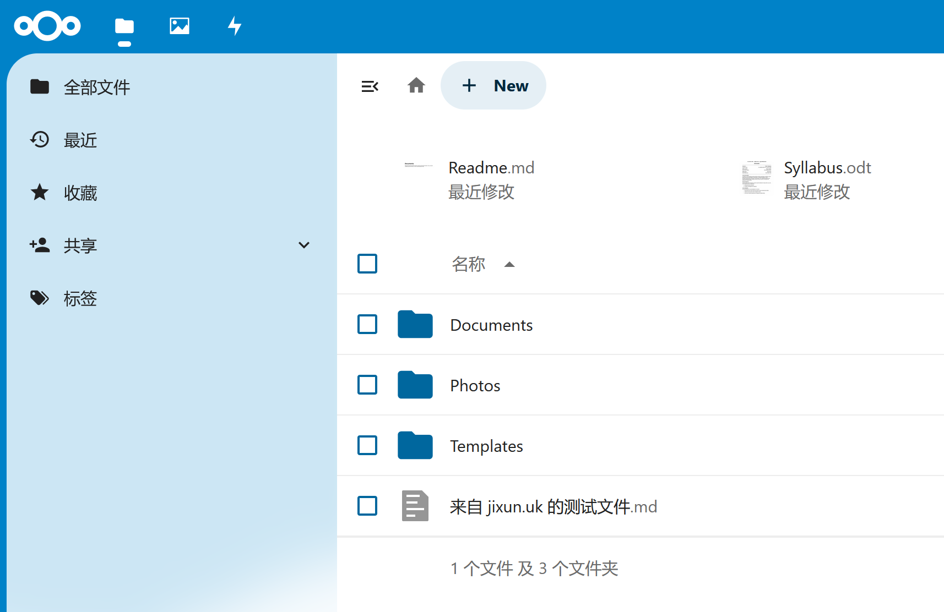Viewport: 944px width, 612px height.
Task: Tick the Templates folder checkbox
Action: (367, 445)
